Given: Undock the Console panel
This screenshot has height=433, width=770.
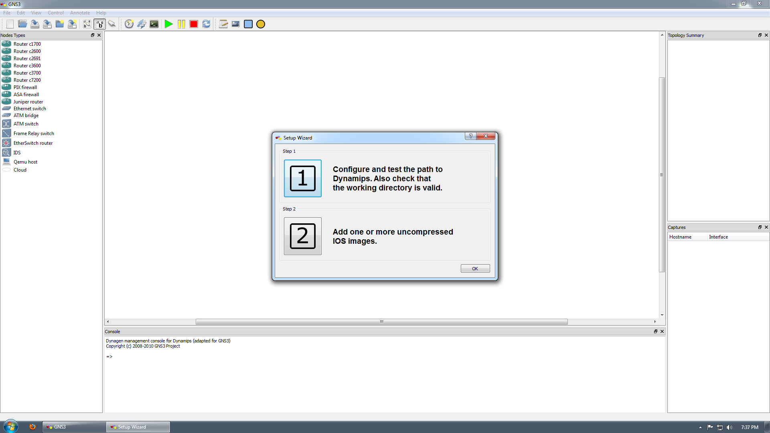Looking at the screenshot, I should pos(656,332).
